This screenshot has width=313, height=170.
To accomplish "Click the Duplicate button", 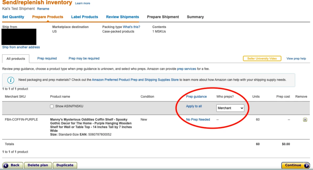I will [65, 165].
